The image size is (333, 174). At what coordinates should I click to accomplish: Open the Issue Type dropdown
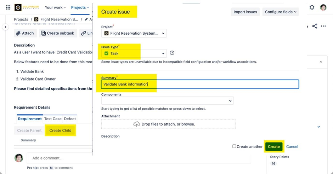(134, 53)
